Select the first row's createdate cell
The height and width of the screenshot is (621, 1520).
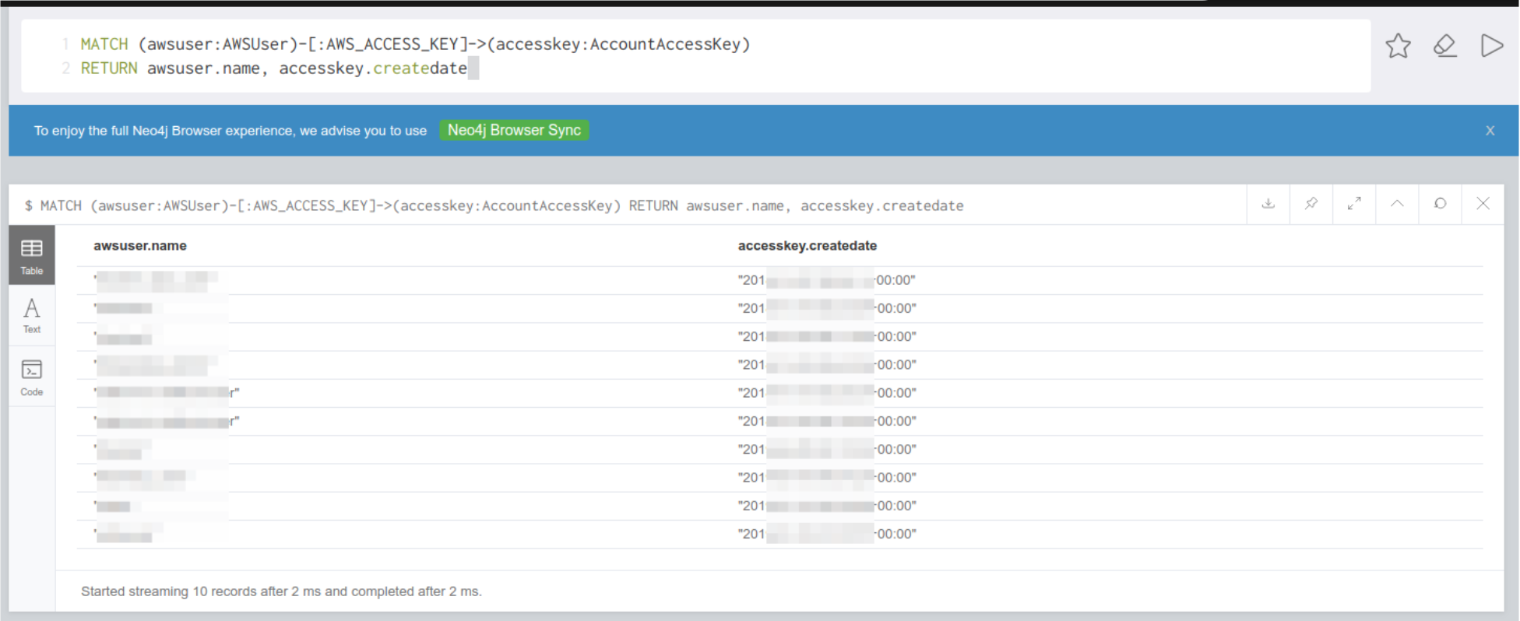tap(826, 280)
